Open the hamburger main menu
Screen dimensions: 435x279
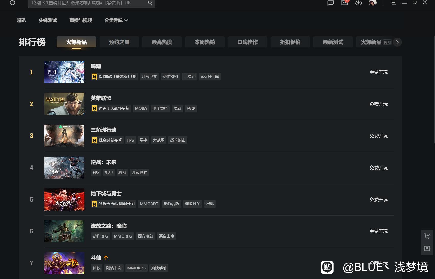(x=394, y=3)
